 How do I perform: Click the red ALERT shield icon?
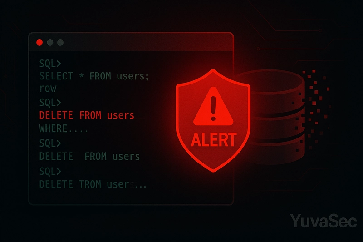[213, 121]
